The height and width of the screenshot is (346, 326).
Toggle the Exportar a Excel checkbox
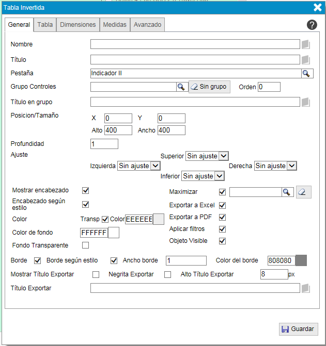(223, 205)
